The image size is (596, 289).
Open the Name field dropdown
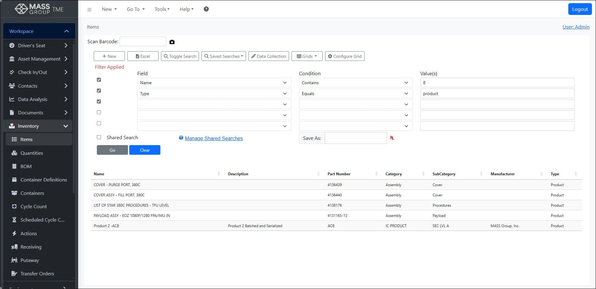click(x=214, y=82)
